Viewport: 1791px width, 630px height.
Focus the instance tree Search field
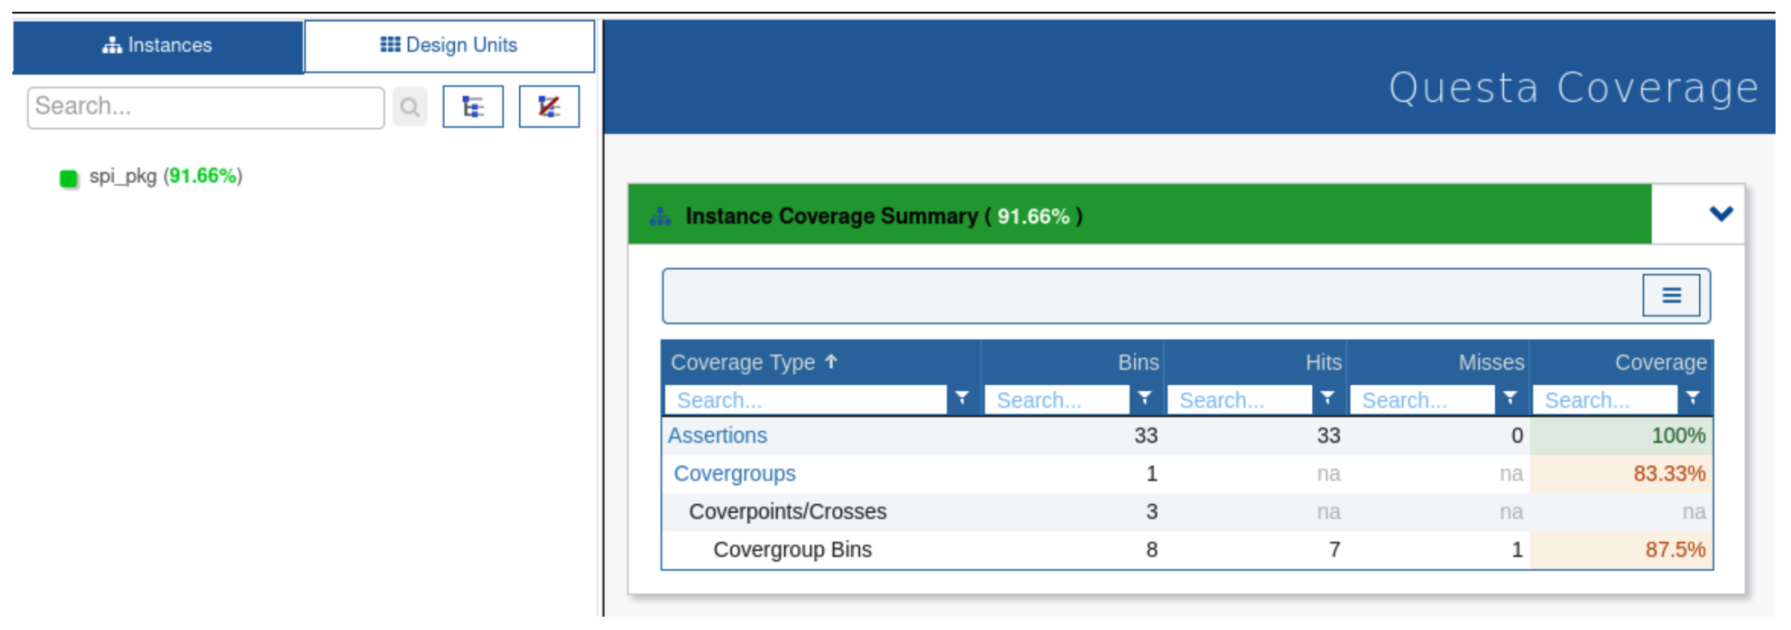coord(205,107)
